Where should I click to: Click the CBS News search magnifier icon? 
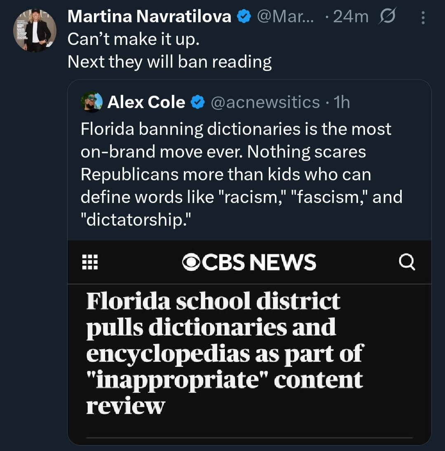click(407, 262)
